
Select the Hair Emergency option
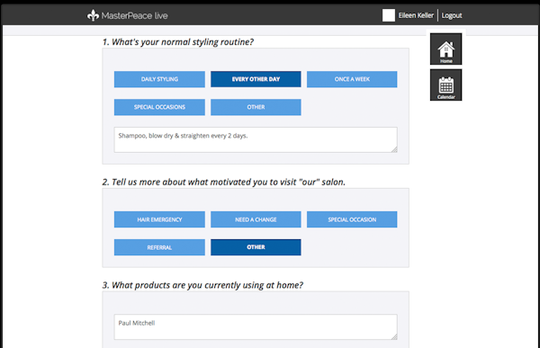coord(159,219)
